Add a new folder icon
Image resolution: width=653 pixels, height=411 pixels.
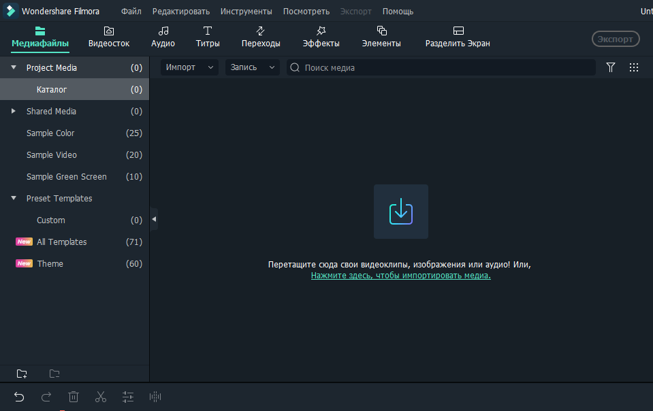point(22,374)
